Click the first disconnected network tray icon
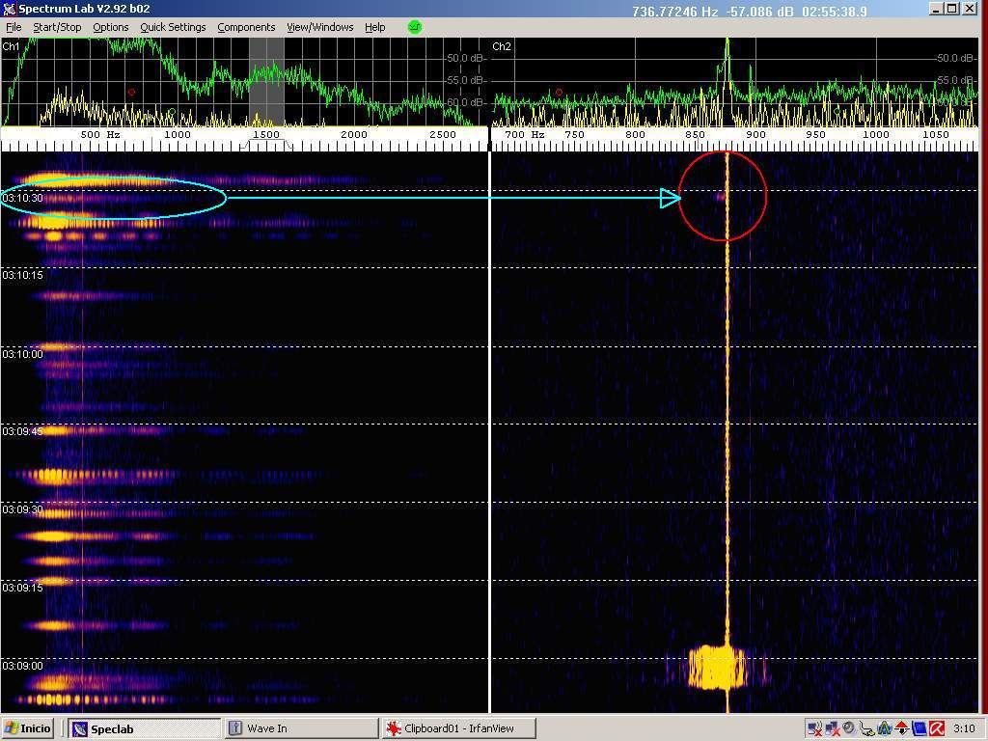Viewport: 988px width, 741px height. click(x=814, y=728)
